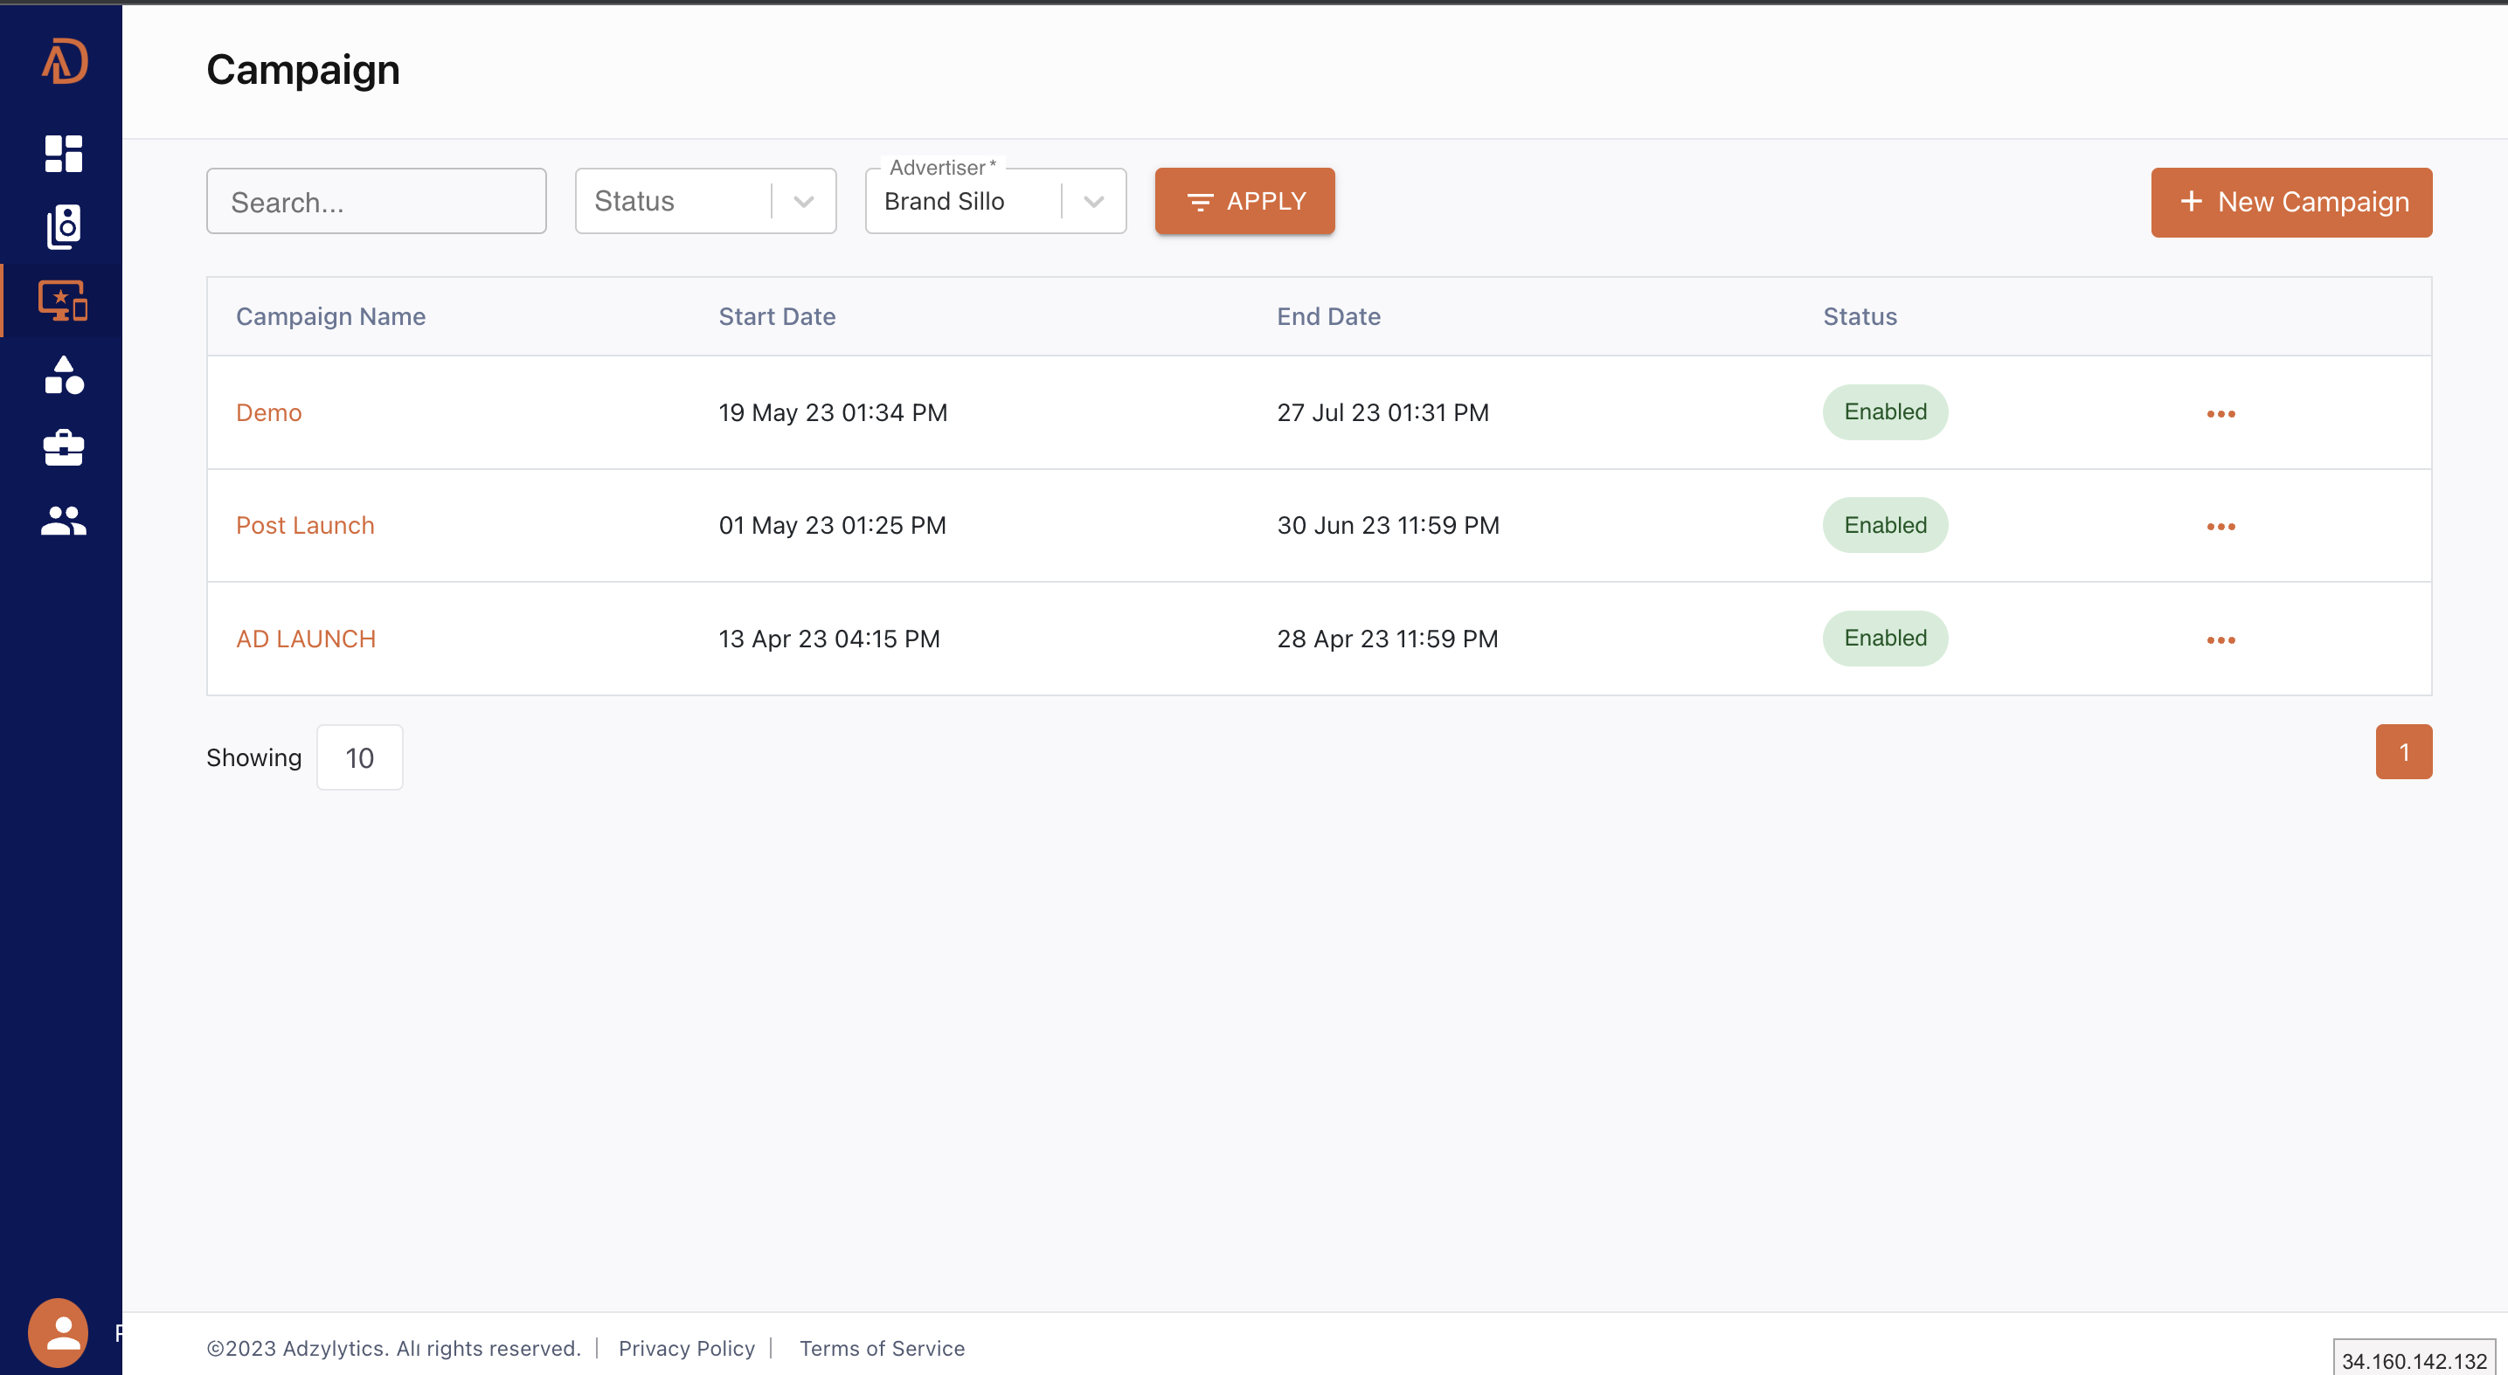Click the Adzylytics logo icon
The height and width of the screenshot is (1375, 2508).
65,62
